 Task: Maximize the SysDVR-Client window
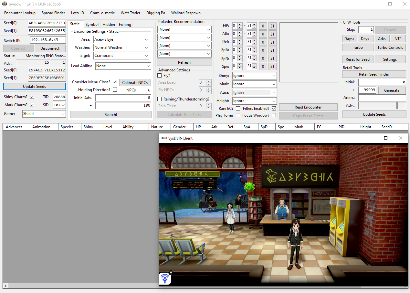click(385, 138)
